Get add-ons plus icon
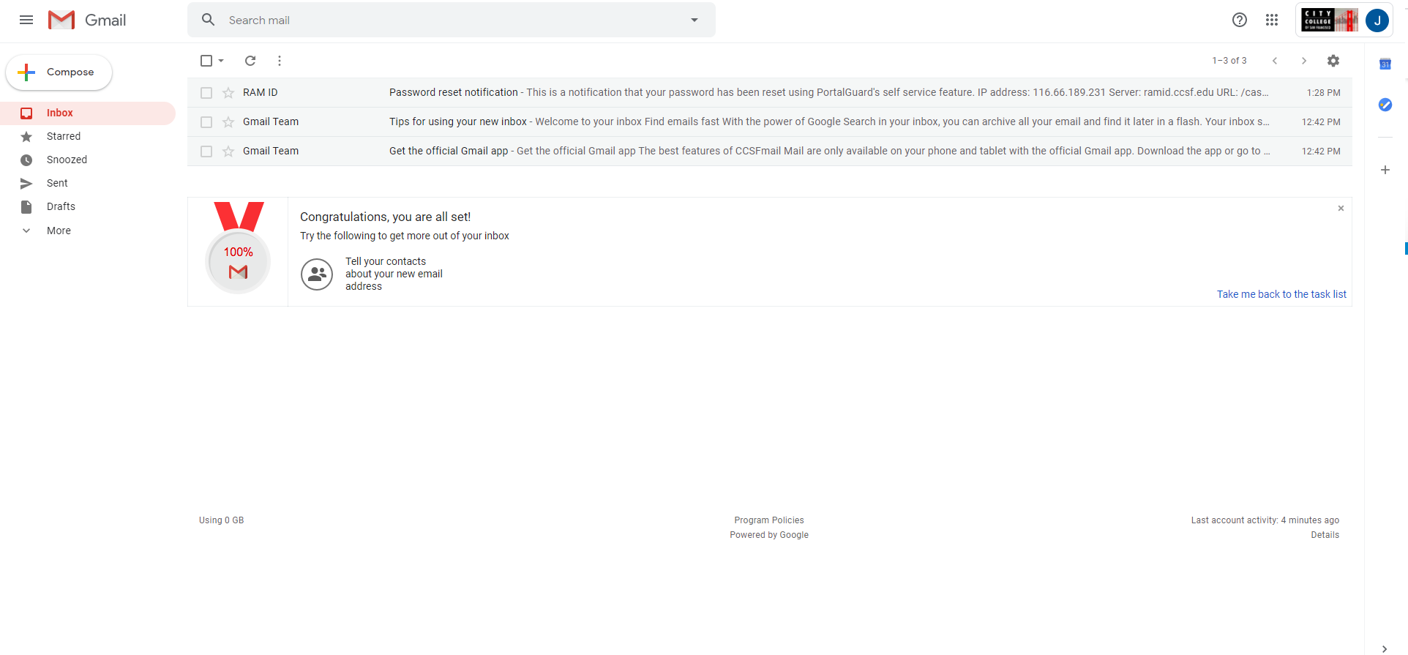Image resolution: width=1408 pixels, height=655 pixels. pyautogui.click(x=1385, y=170)
